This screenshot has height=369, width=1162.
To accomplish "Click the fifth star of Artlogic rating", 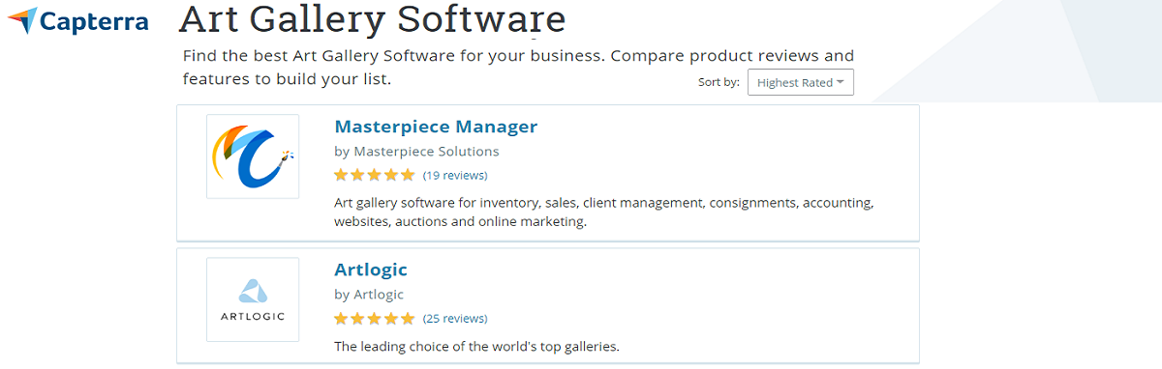I will [x=408, y=319].
